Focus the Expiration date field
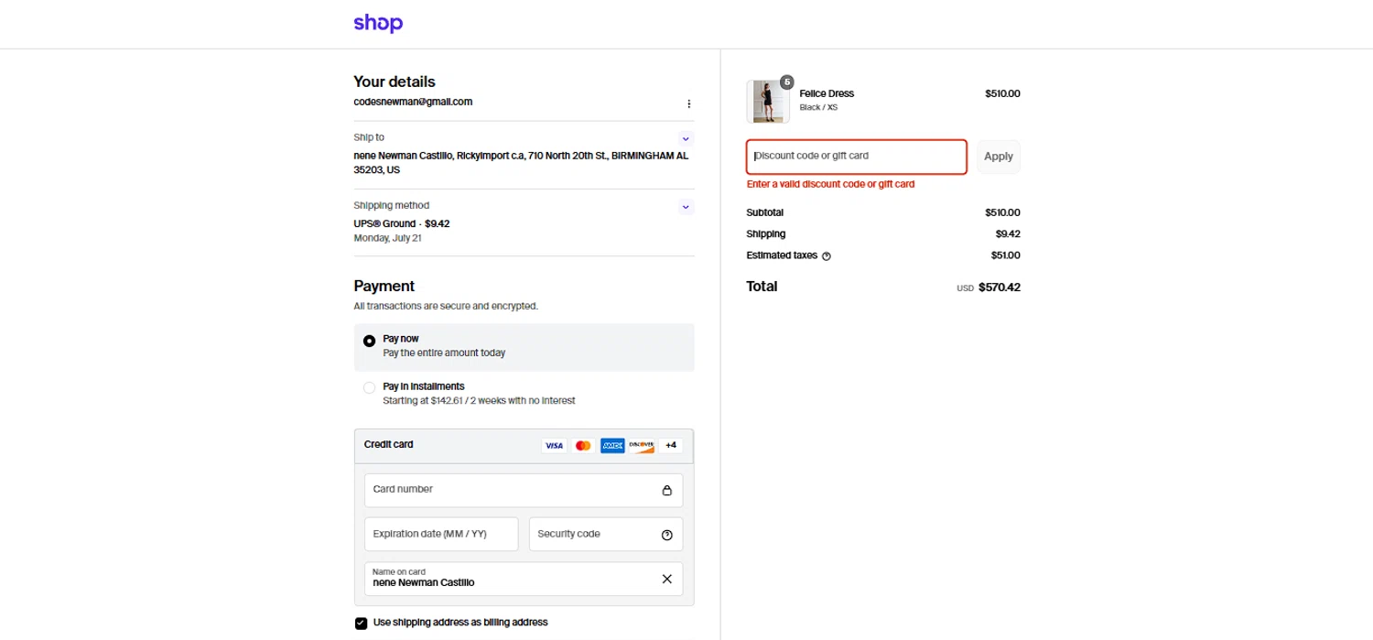1373x640 pixels. (x=441, y=535)
